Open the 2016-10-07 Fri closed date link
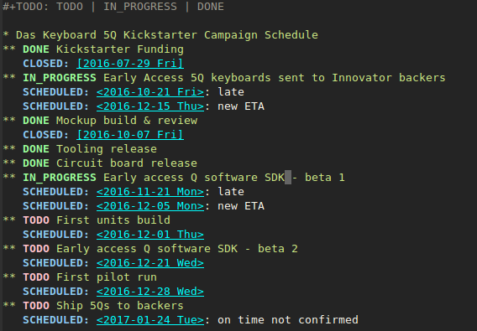Screen dimensions: 477x331 pyautogui.click(x=130, y=135)
